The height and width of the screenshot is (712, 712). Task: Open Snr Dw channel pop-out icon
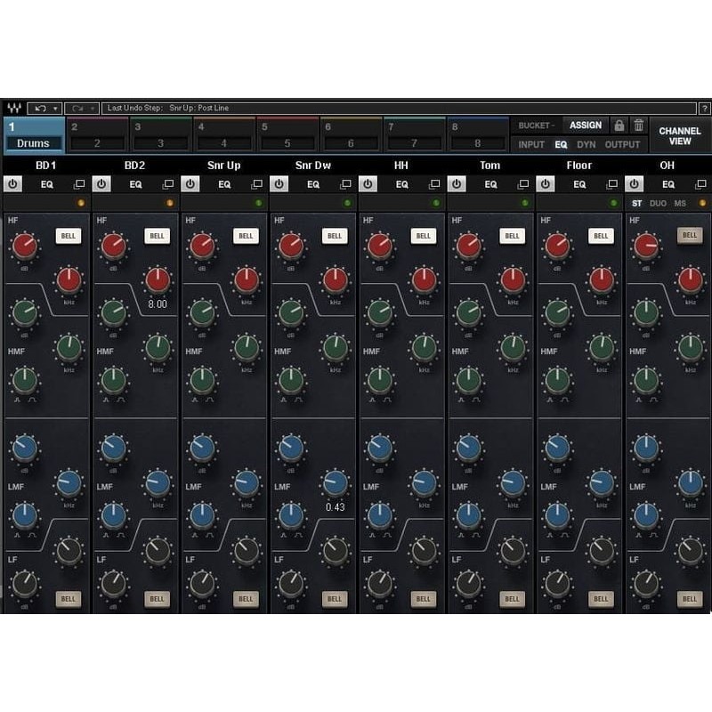pos(344,184)
